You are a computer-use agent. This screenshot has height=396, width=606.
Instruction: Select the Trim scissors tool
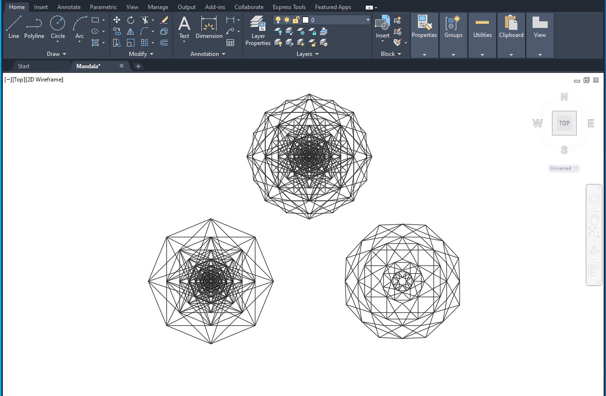tap(145, 20)
